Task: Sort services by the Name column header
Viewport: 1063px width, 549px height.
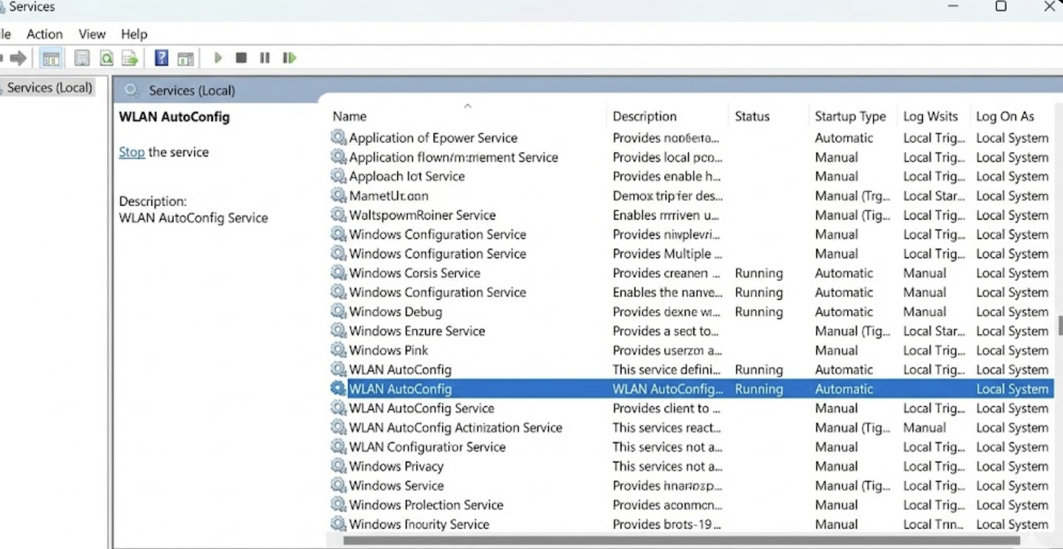Action: 350,116
